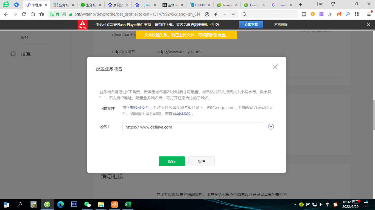Click the green 保存 button
The height and width of the screenshot is (210, 375).
[172, 161]
